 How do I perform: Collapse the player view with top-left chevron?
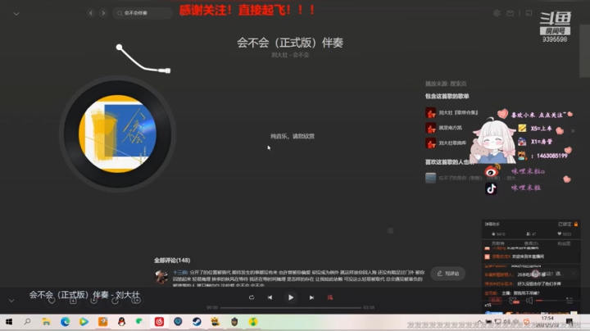tap(16, 14)
